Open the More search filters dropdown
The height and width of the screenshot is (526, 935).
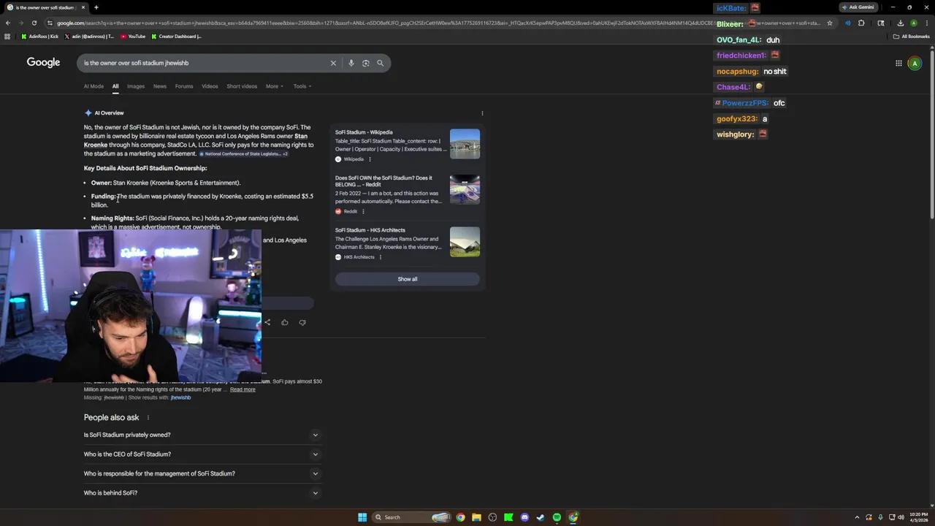click(x=275, y=86)
